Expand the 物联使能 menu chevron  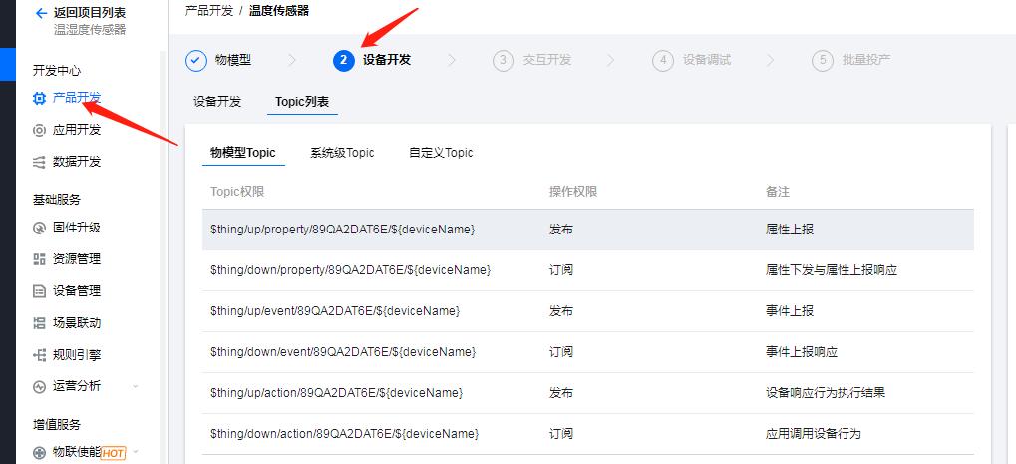[x=136, y=453]
